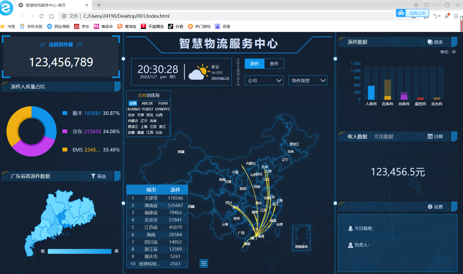
Task: Open the 日期 calendar picker
Action: click(x=435, y=136)
